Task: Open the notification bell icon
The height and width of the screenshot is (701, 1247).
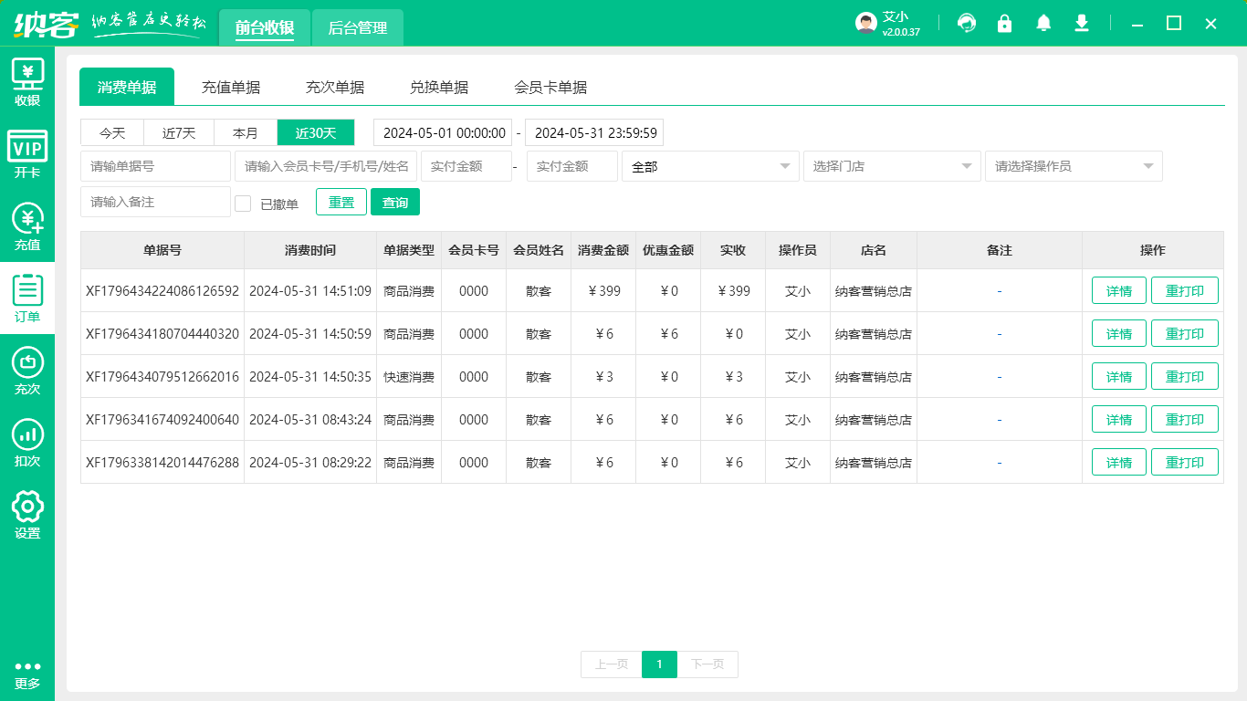Action: (1043, 24)
